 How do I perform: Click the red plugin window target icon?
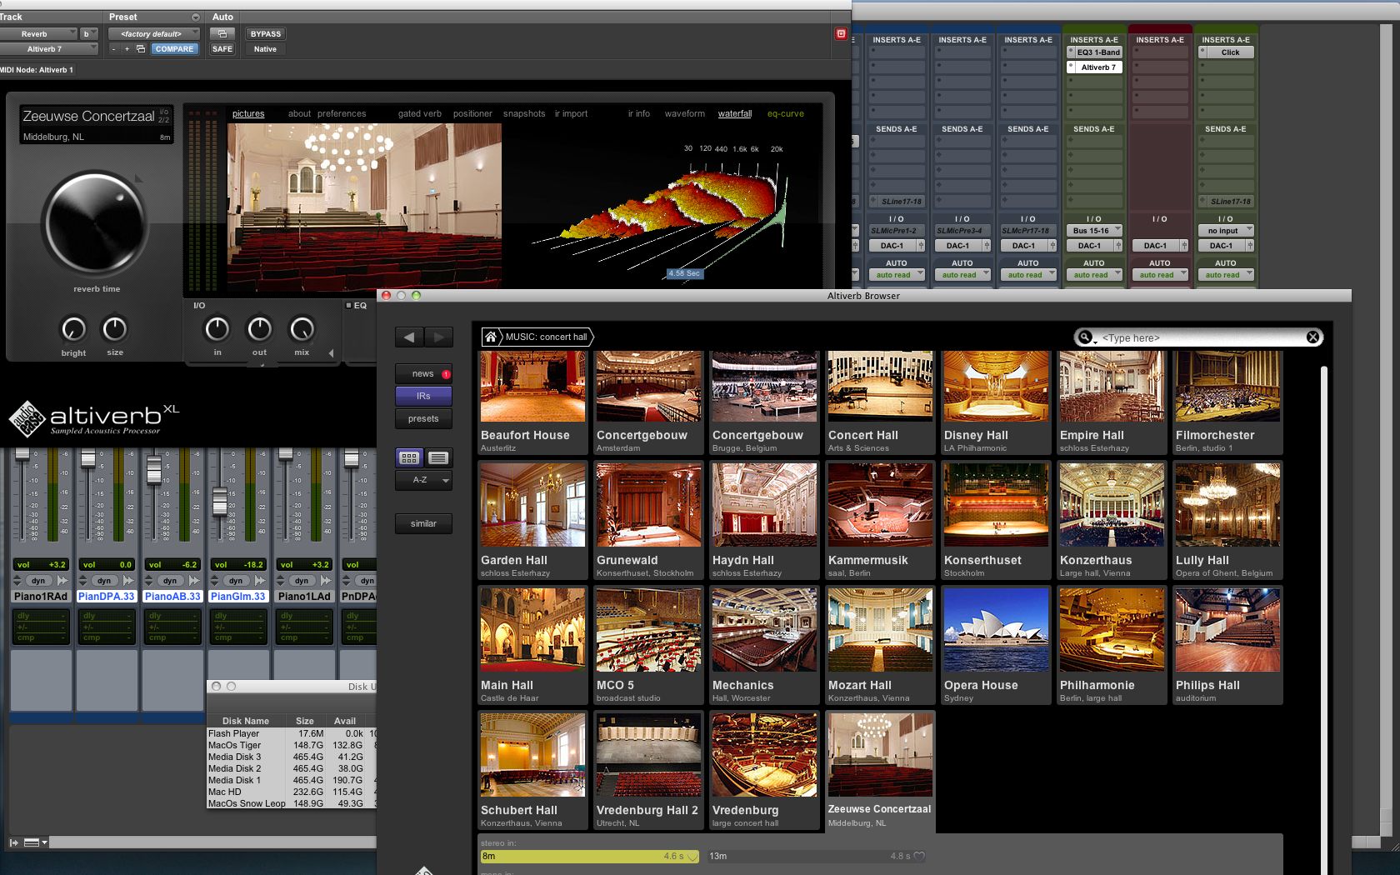841,34
